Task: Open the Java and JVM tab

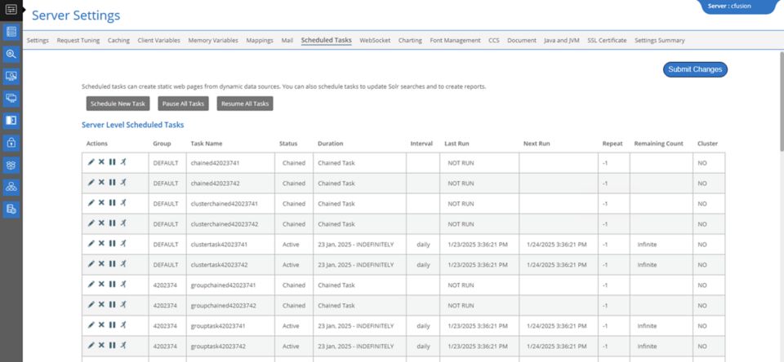Action: 562,40
